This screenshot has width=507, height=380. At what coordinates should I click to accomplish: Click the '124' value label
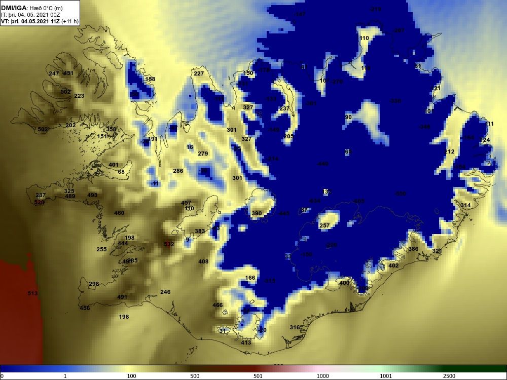(x=485, y=140)
